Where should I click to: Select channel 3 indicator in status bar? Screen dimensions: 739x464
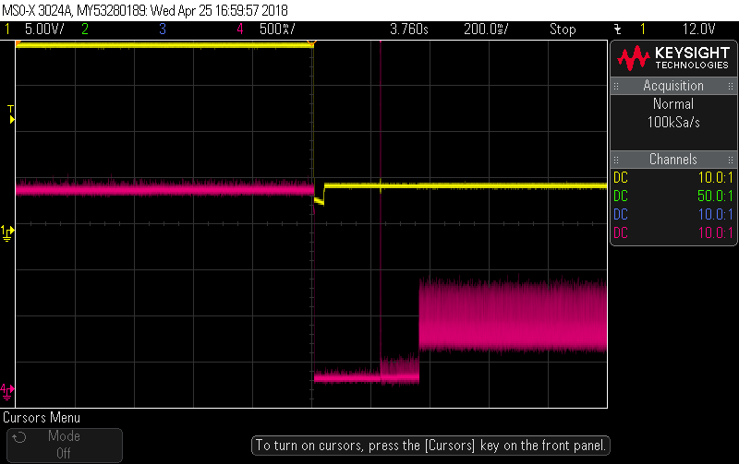coord(163,30)
